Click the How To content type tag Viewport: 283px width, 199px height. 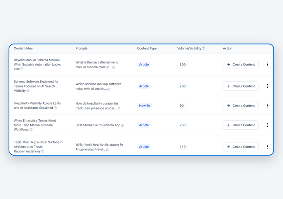coord(144,106)
